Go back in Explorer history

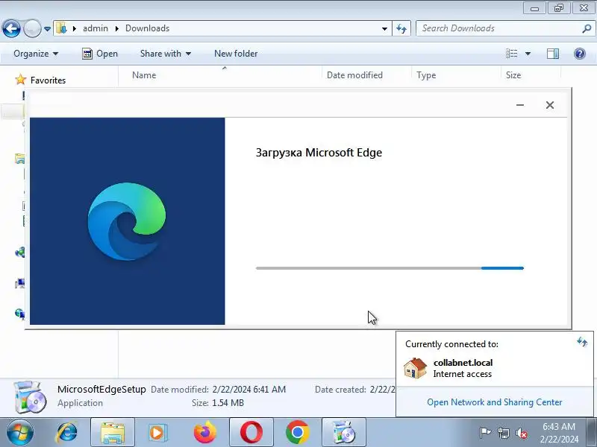click(11, 28)
